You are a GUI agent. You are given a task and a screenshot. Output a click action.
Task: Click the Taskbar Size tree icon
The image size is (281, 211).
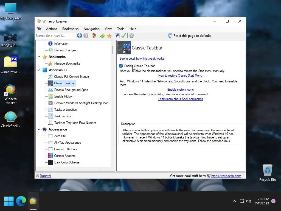50,116
